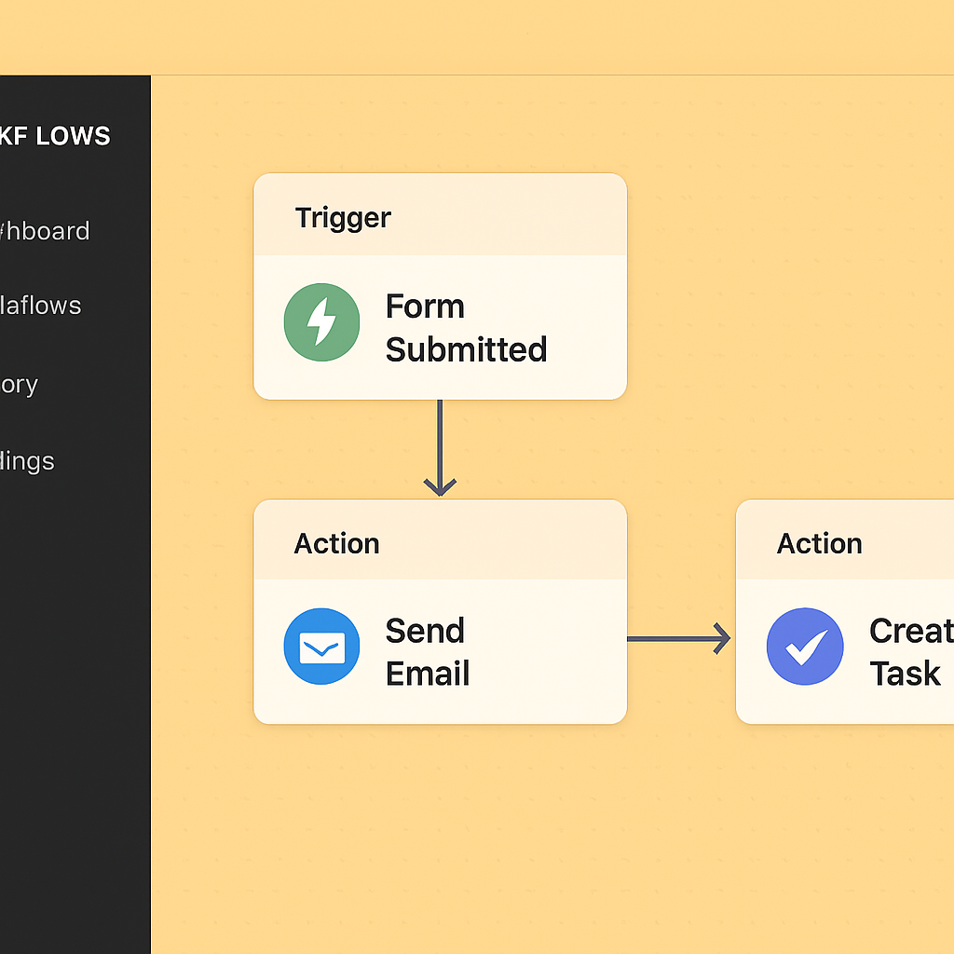Click the blue envelope Send Email icon
This screenshot has height=954, width=954.
point(321,647)
